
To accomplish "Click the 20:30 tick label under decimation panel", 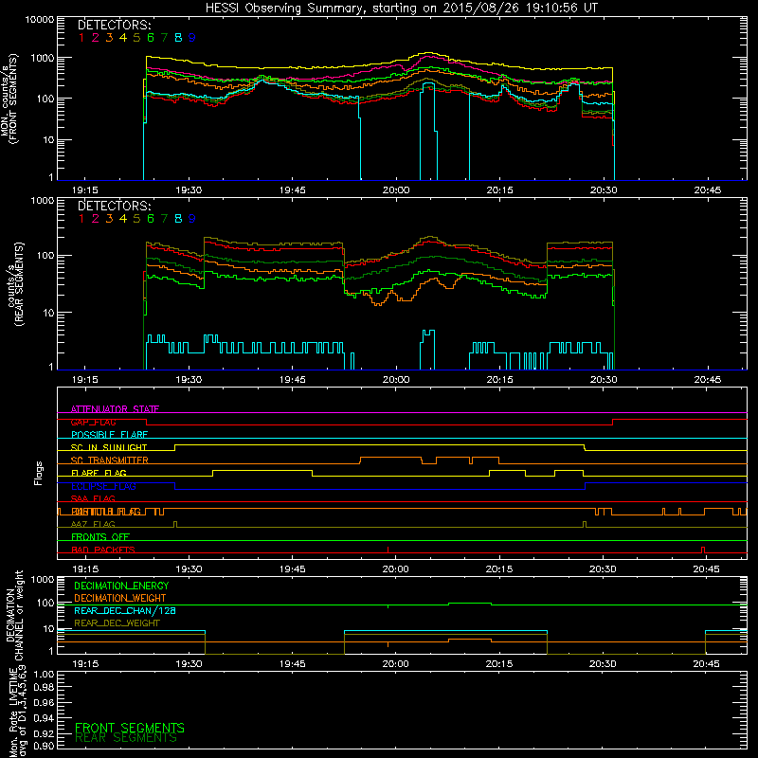I will point(603,664).
